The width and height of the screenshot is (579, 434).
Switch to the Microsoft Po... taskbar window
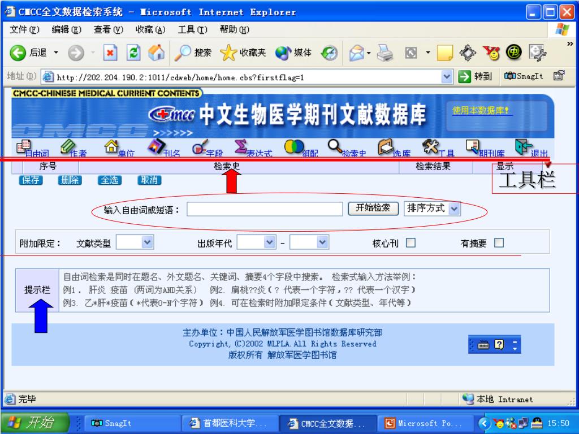click(425, 423)
